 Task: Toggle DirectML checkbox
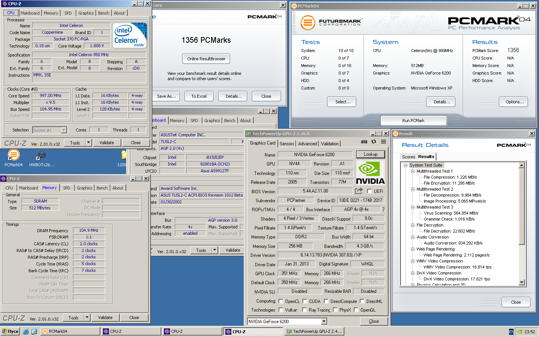362,301
